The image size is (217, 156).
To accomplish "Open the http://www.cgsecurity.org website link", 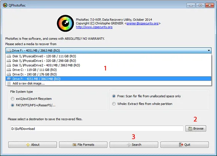I will pos(94,27).
